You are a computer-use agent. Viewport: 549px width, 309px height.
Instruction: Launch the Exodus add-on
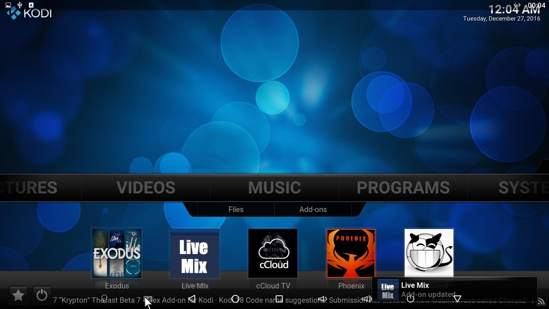[x=117, y=253]
